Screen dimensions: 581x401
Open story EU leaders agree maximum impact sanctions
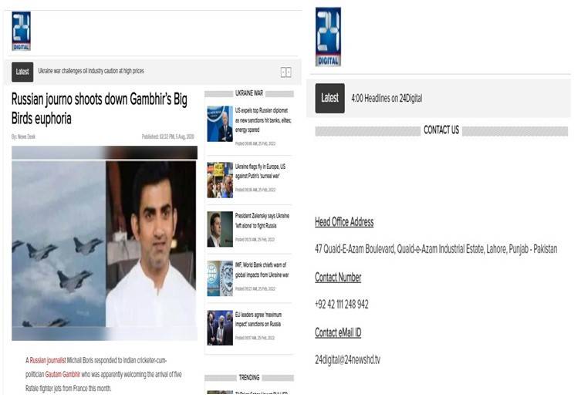pyautogui.click(x=258, y=319)
